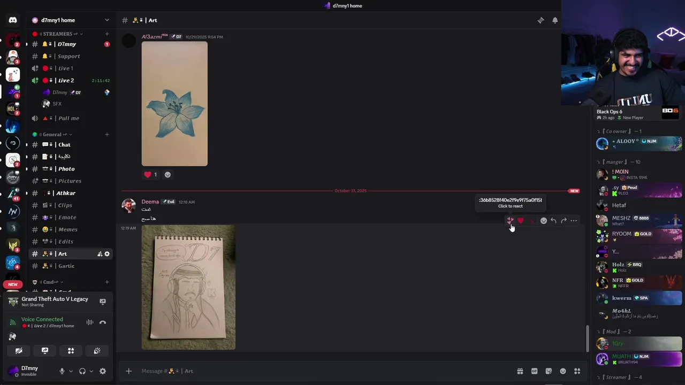This screenshot has width=685, height=385.
Task: Create channel in the Cmd category
Action: coord(107,282)
